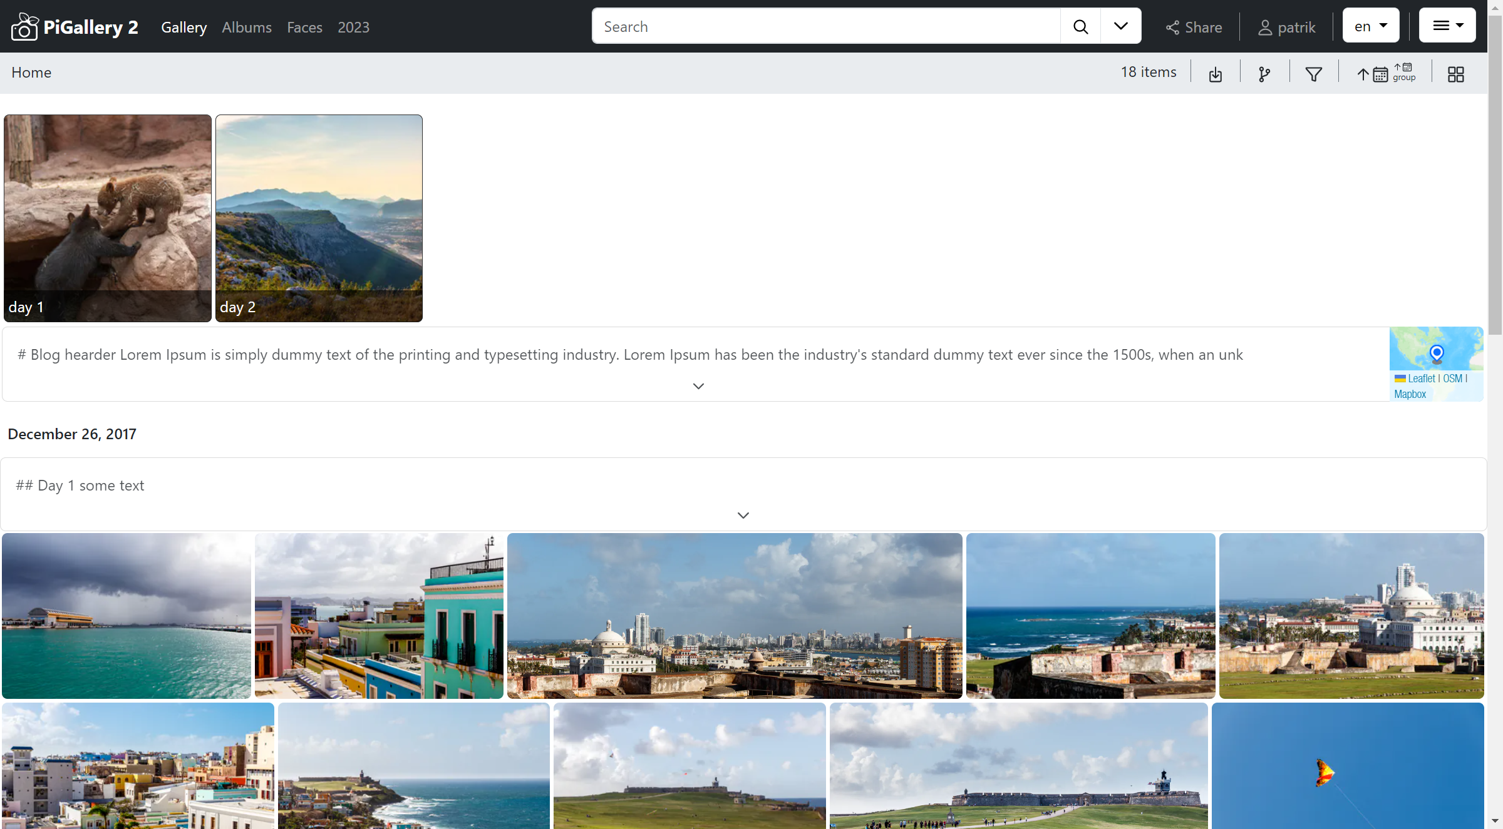Click the search magnifier button
The image size is (1503, 829).
(1080, 26)
